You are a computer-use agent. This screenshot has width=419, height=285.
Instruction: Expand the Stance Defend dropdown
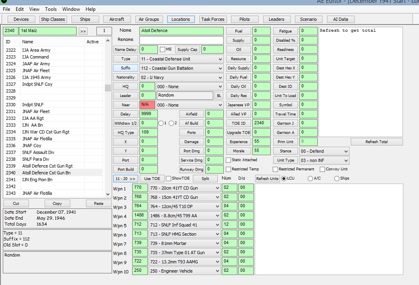[x=324, y=151]
